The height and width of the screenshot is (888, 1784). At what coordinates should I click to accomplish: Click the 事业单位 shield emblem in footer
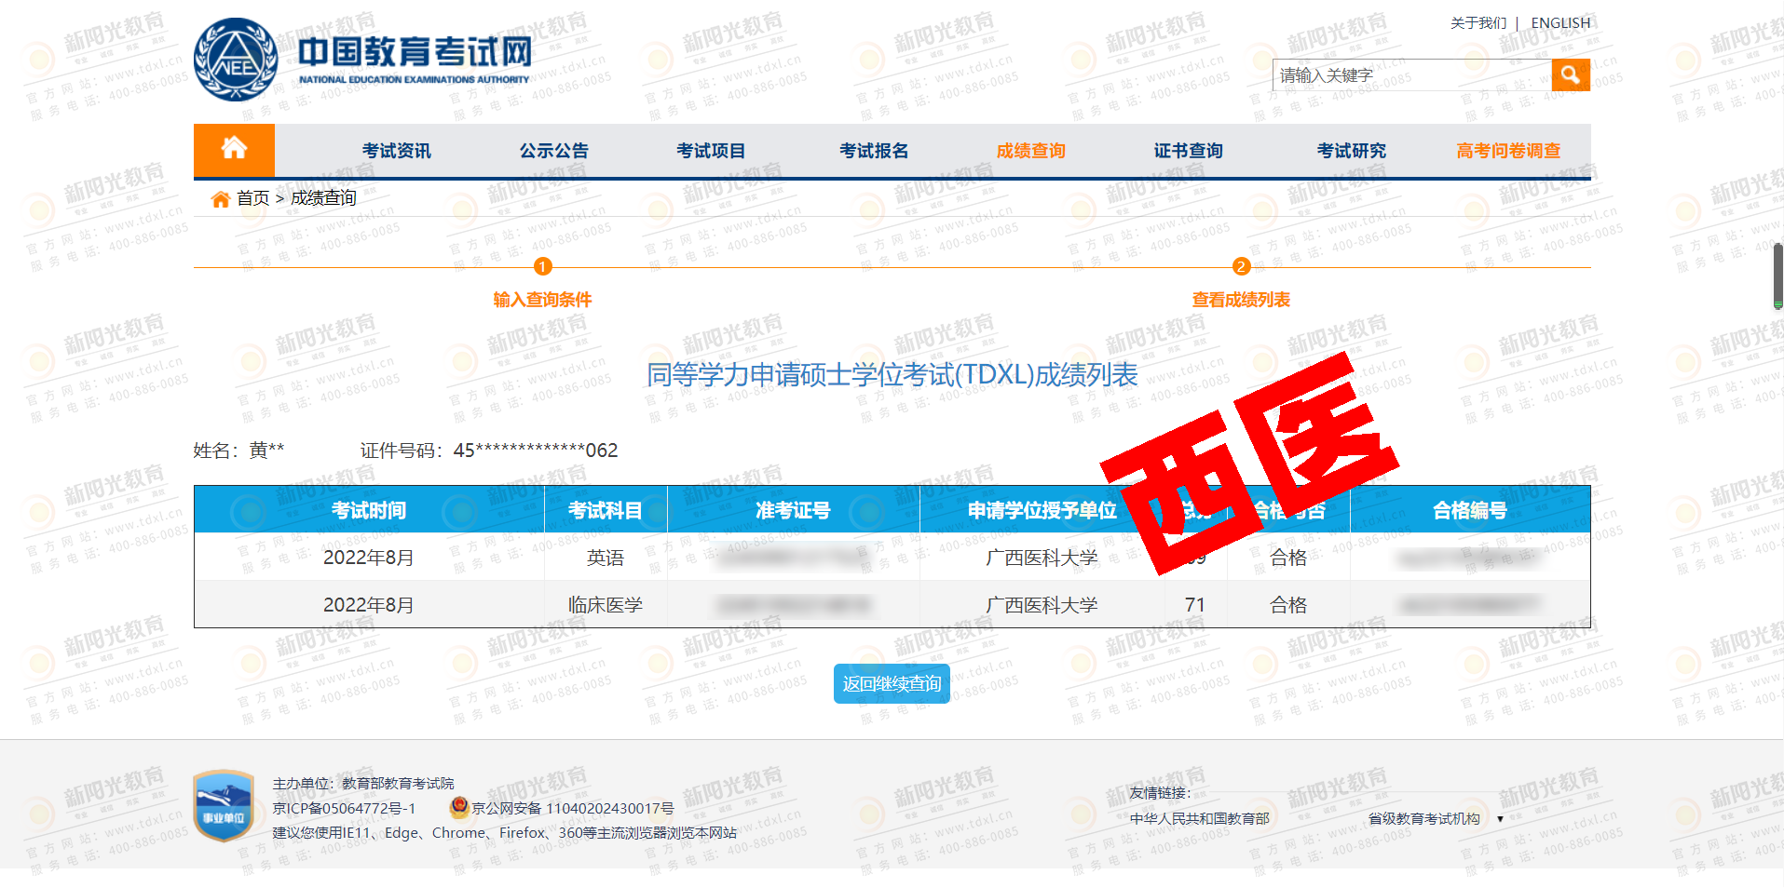coord(224,805)
